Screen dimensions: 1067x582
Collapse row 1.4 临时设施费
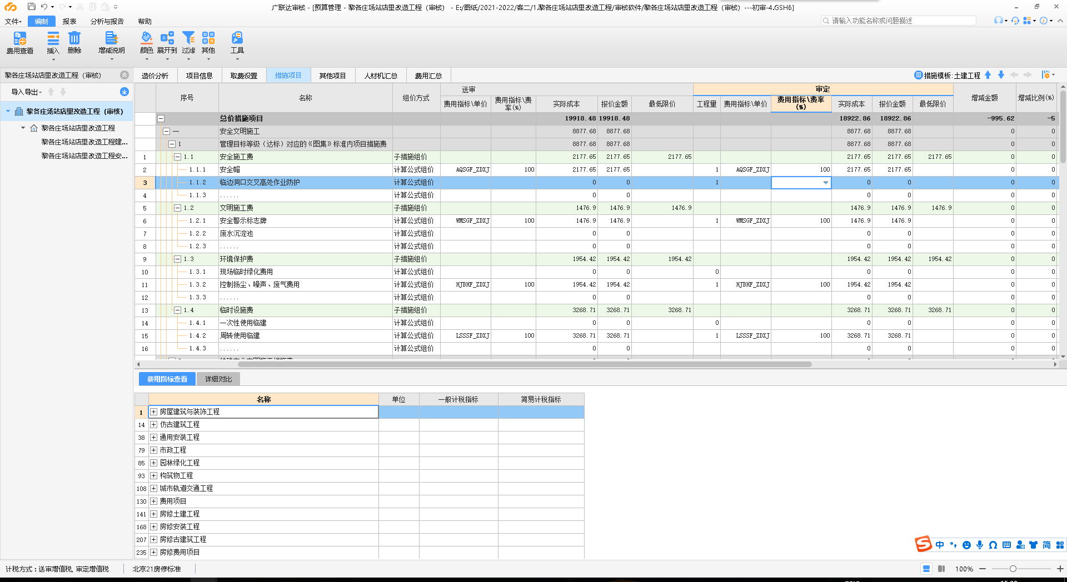(177, 310)
